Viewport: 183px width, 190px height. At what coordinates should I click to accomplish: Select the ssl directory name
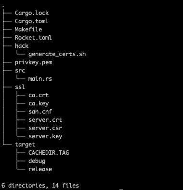click(x=20, y=87)
